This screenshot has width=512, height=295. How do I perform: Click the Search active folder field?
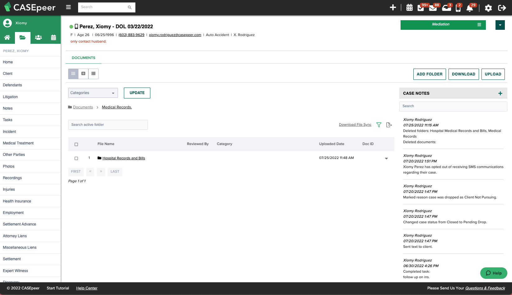pos(108,125)
